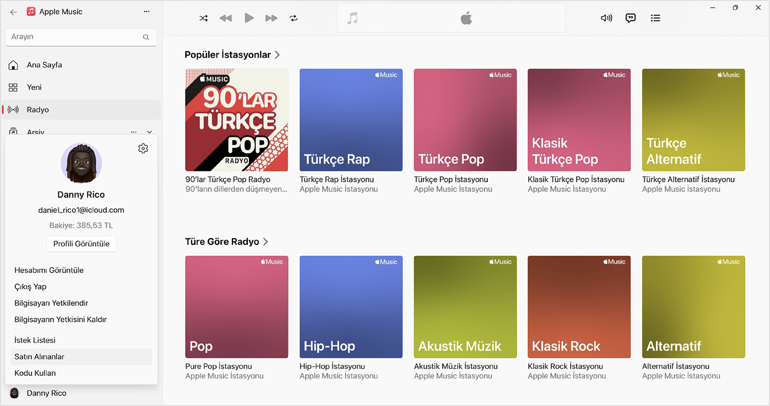The height and width of the screenshot is (406, 770).
Task: Open the Hip-Hop genre station tile
Action: click(x=351, y=307)
